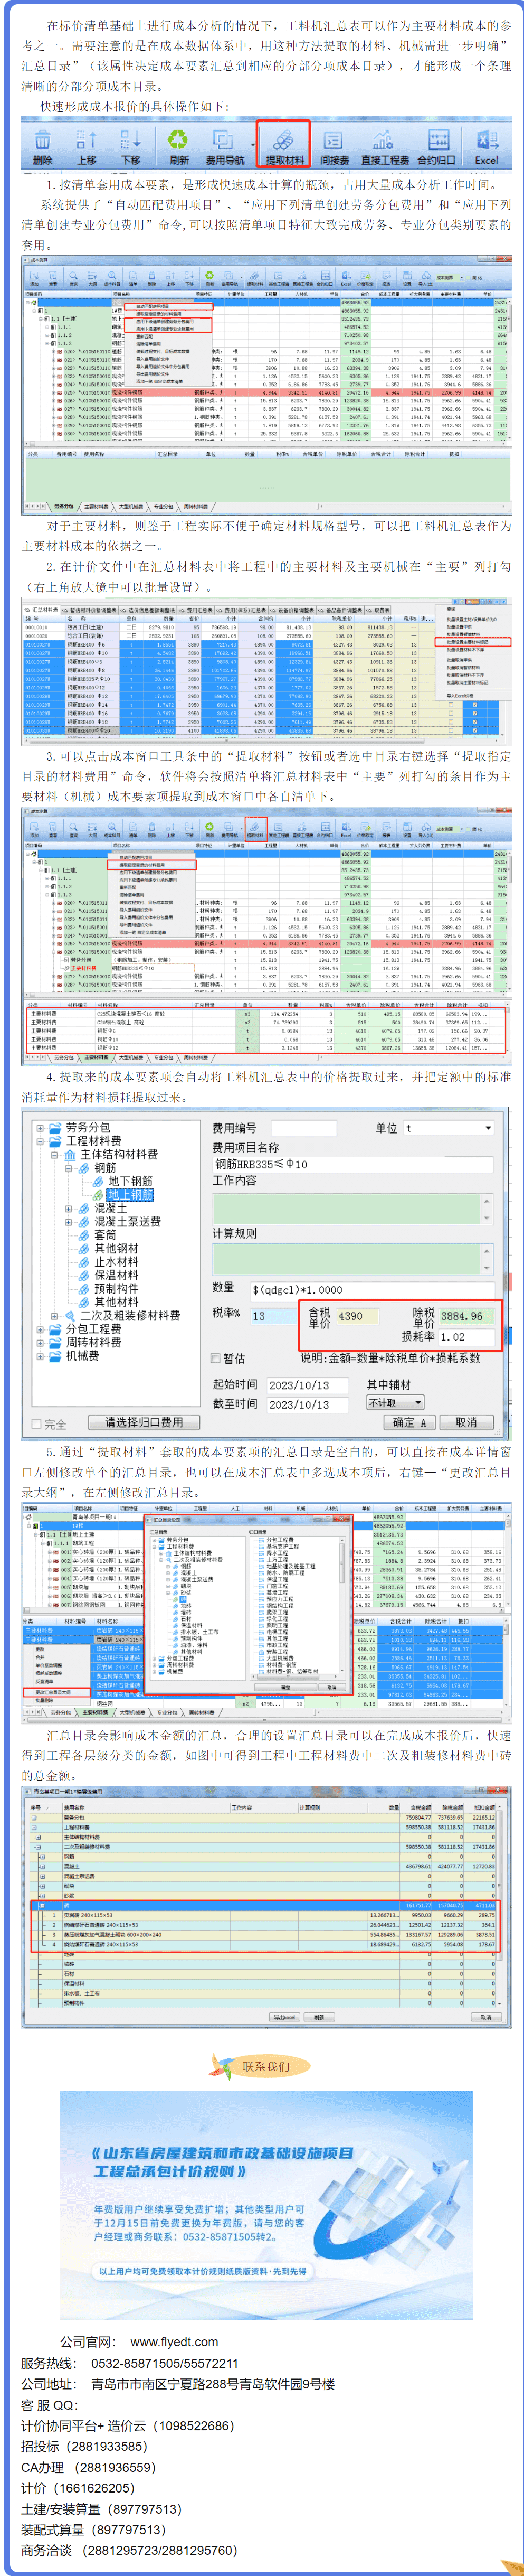
Task: Select 套筒 tree item
Action: click(105, 1235)
